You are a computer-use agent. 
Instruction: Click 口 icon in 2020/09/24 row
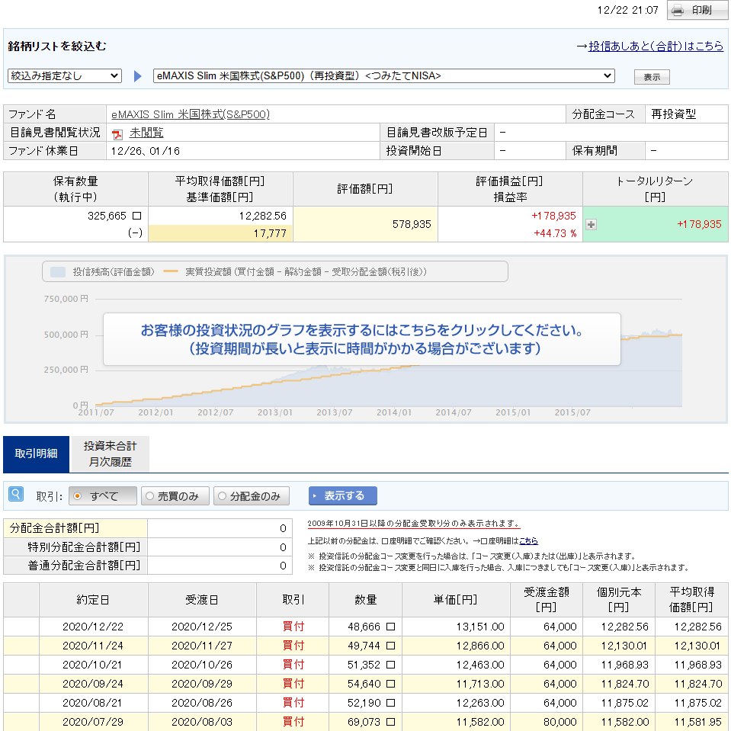[391, 684]
